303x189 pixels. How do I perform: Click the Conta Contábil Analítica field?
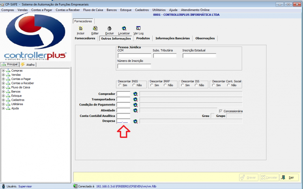coord(123,116)
